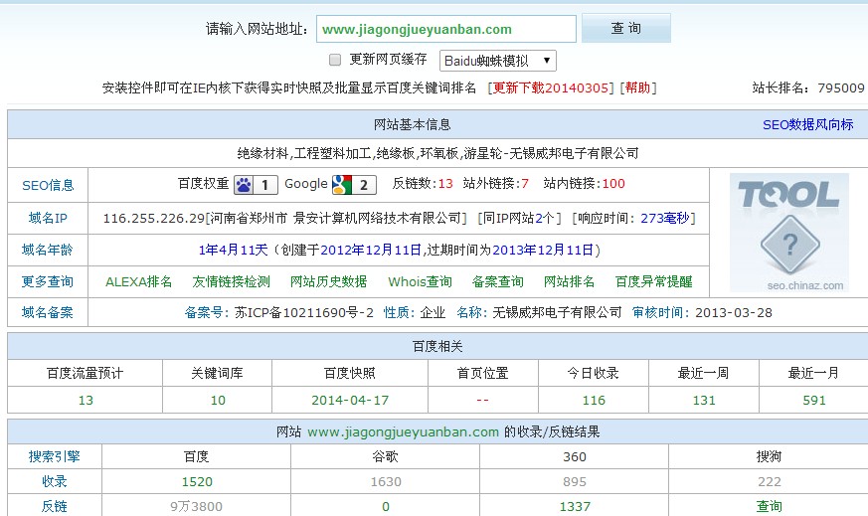Open 百度异常提醒 link
Screen dimensions: 868x516
653,281
